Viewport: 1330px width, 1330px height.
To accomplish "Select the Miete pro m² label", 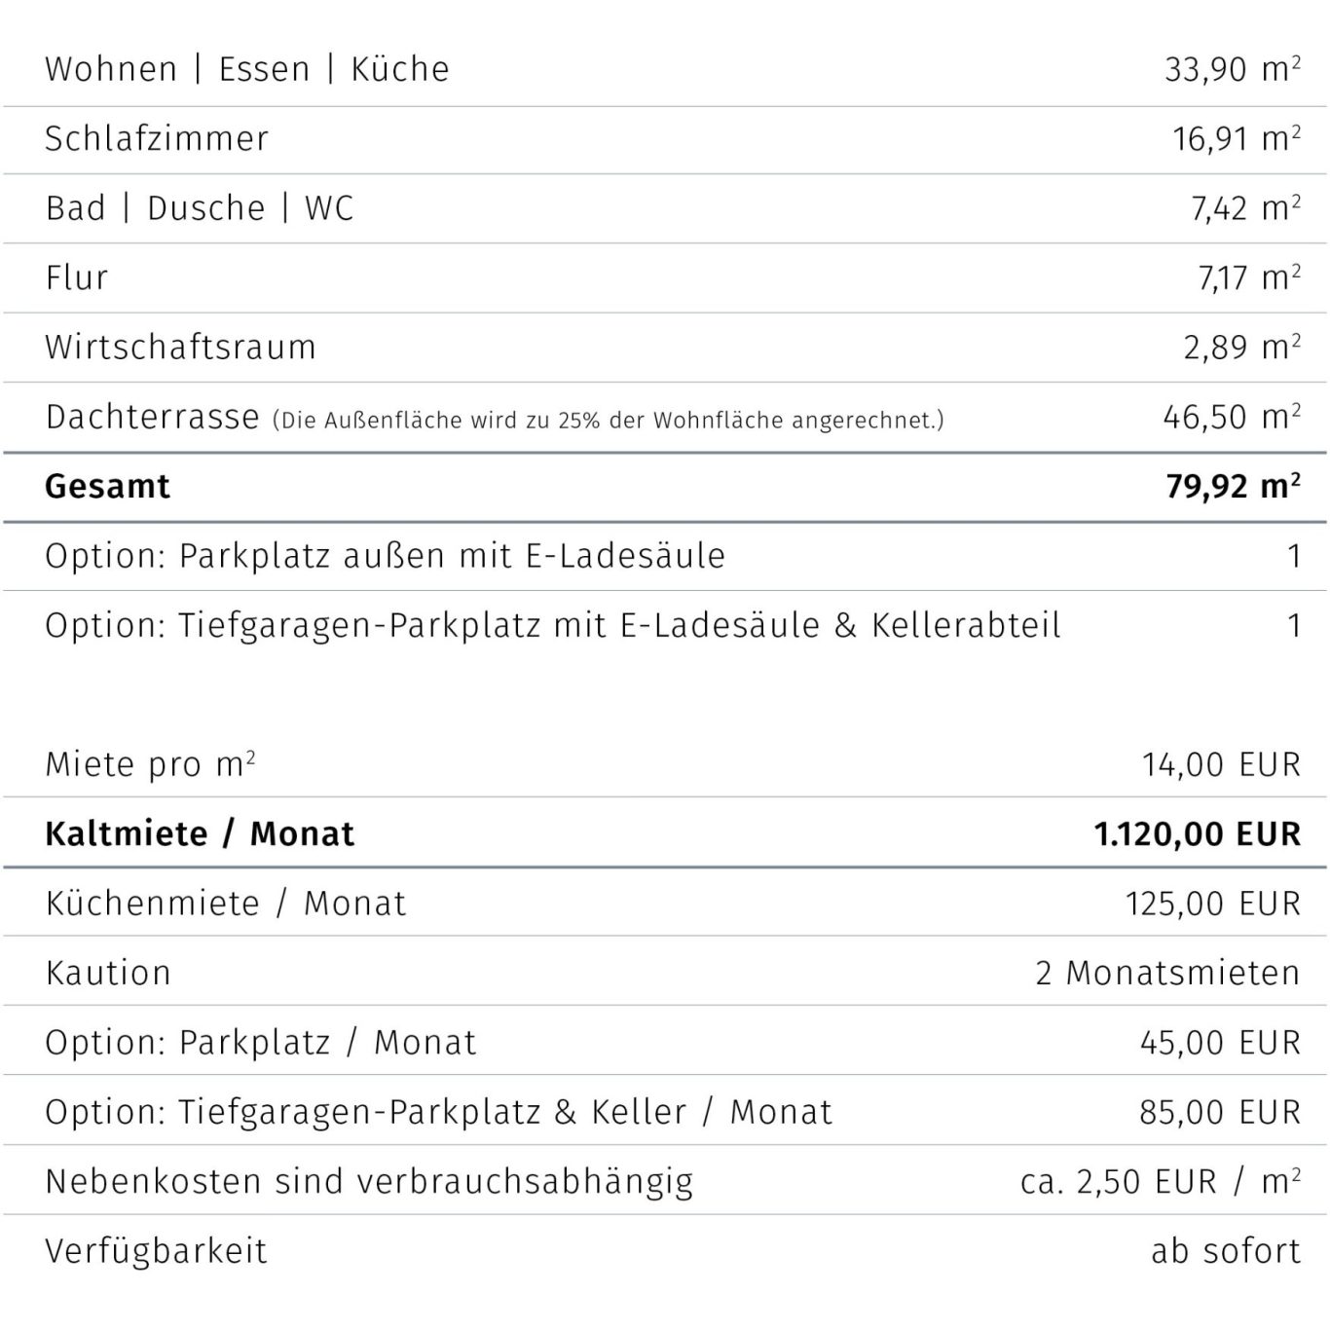I will pos(151,764).
